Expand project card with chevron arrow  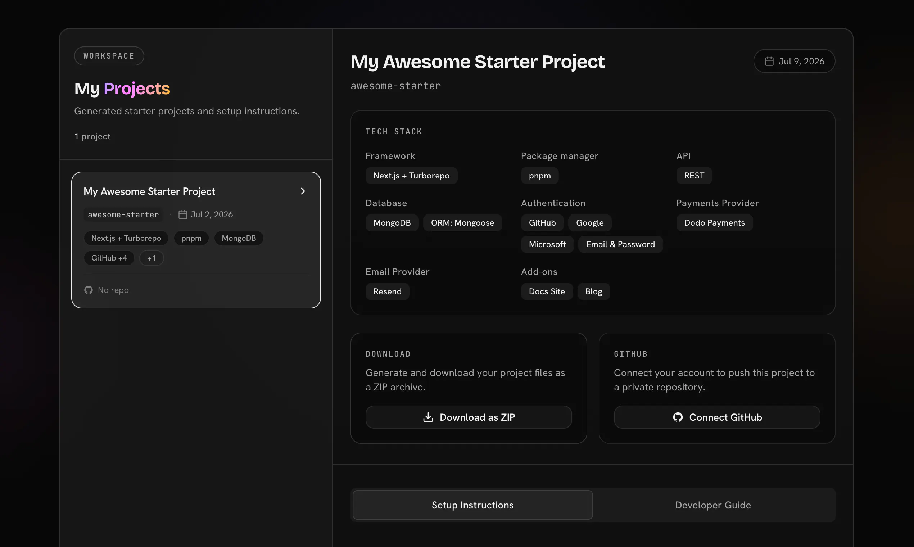tap(303, 191)
